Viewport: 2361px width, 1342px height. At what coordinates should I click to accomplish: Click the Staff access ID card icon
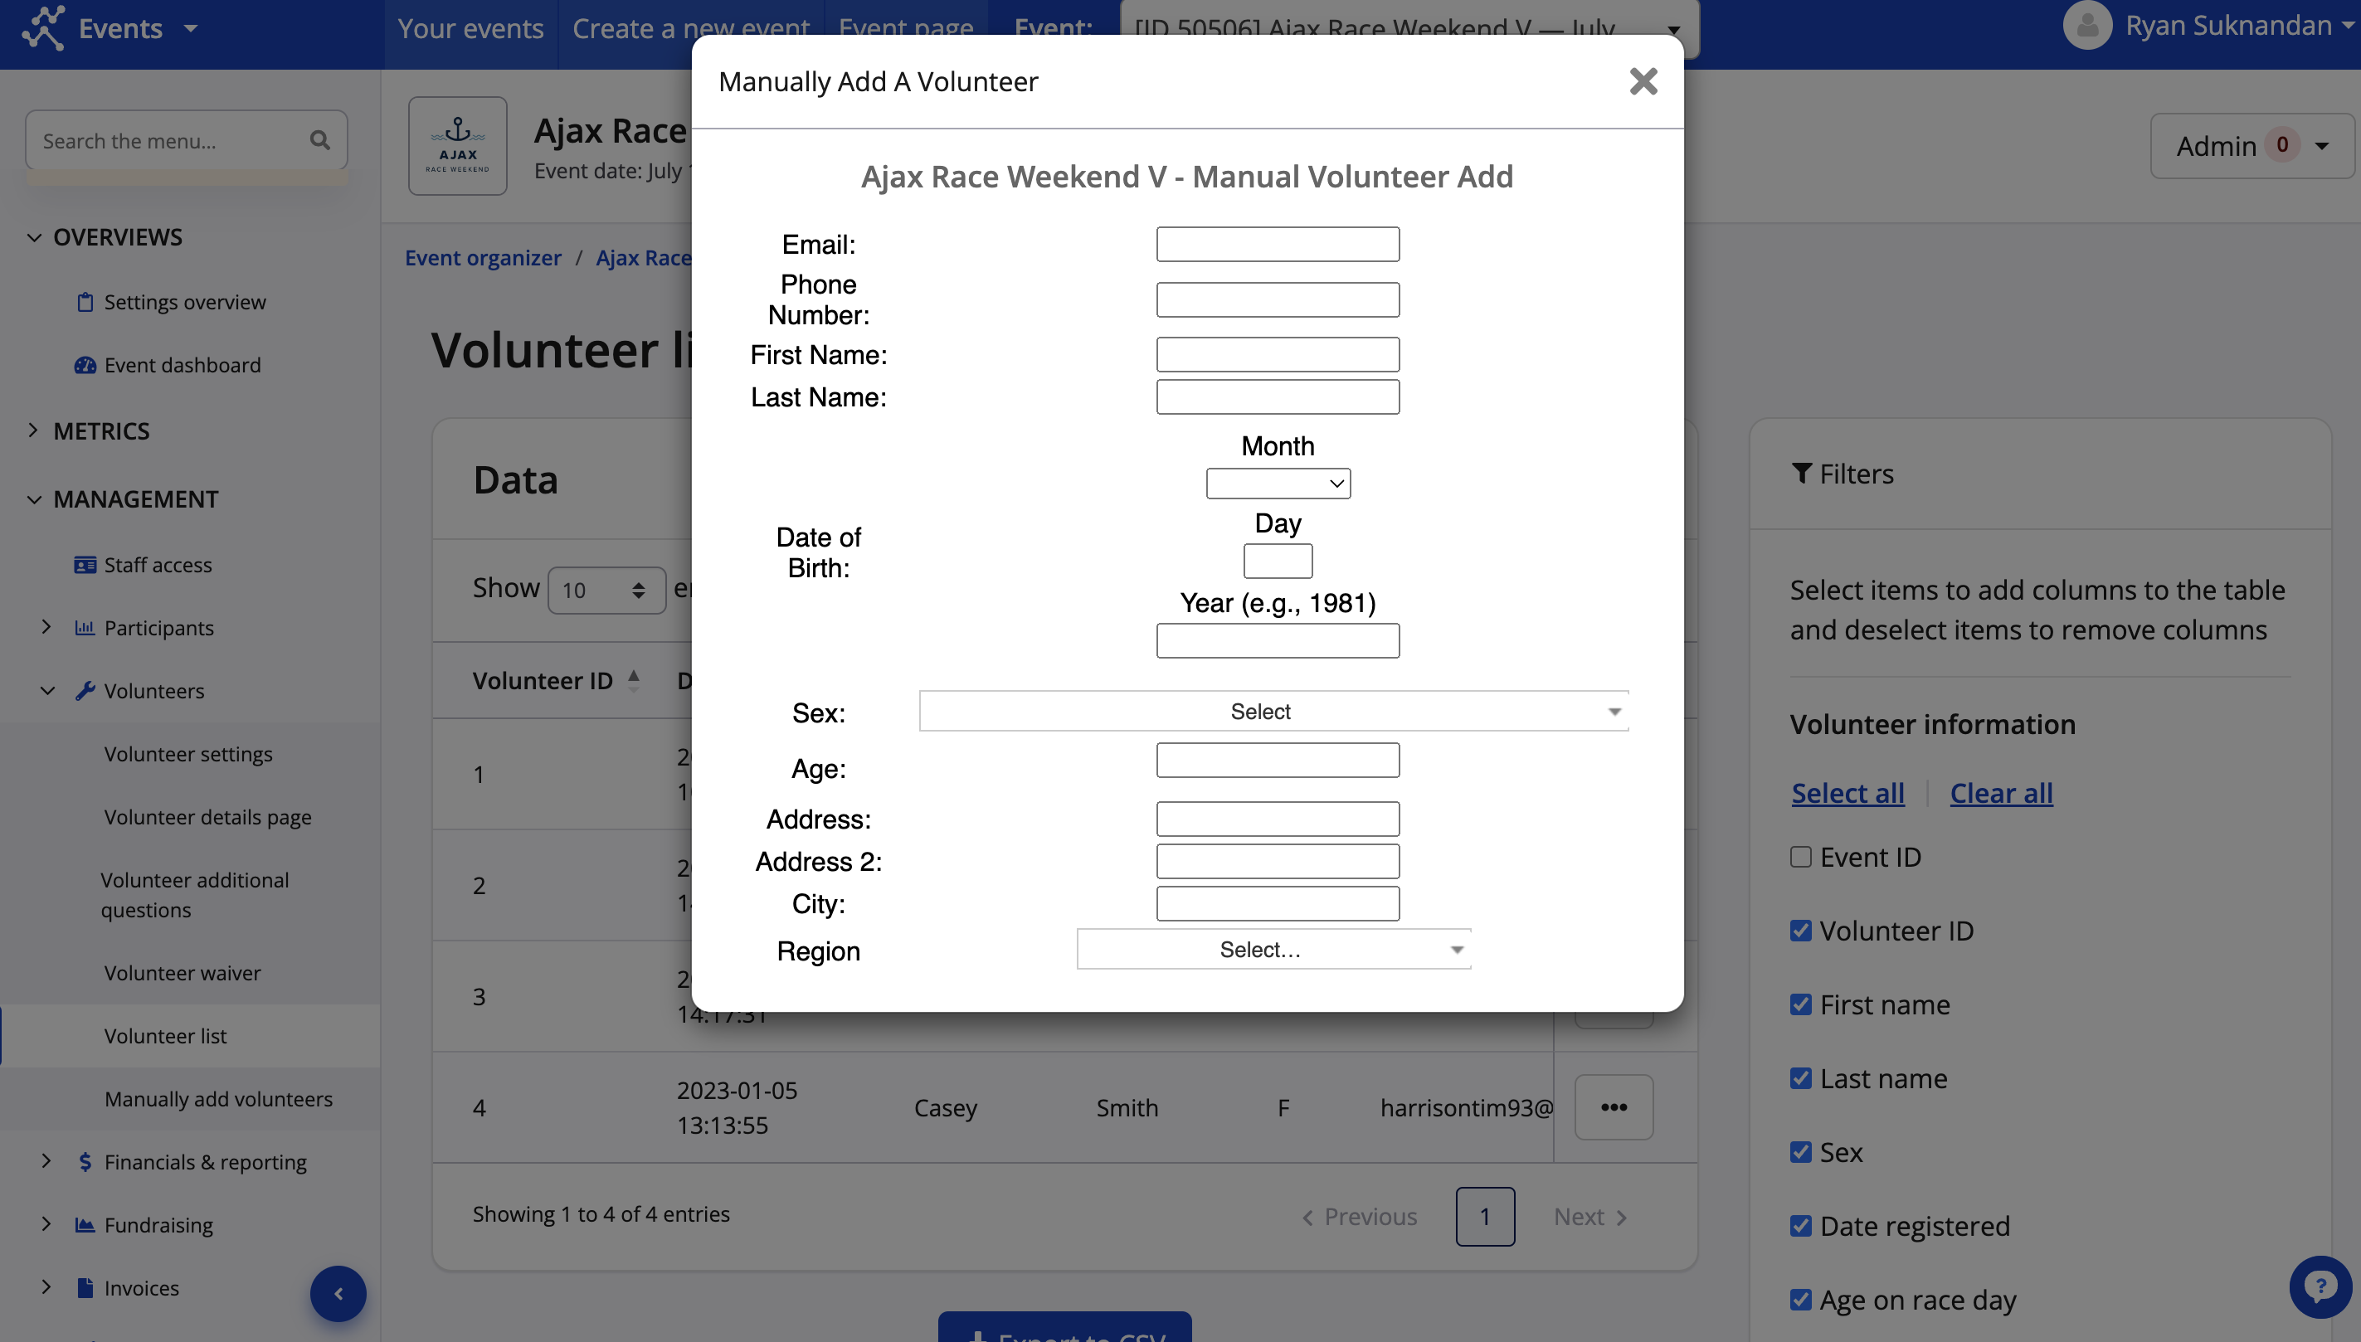(85, 565)
